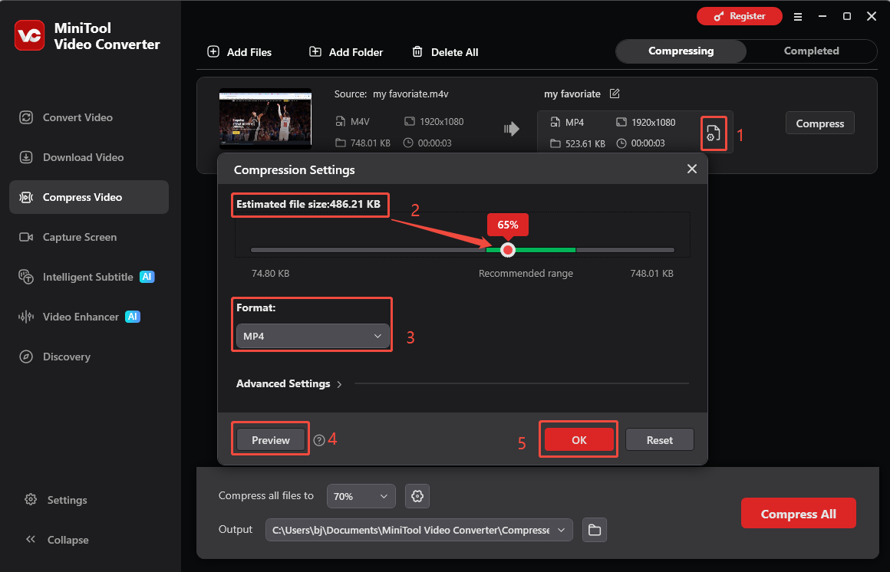Open the Format dropdown showing MP4
The width and height of the screenshot is (890, 572).
click(313, 336)
